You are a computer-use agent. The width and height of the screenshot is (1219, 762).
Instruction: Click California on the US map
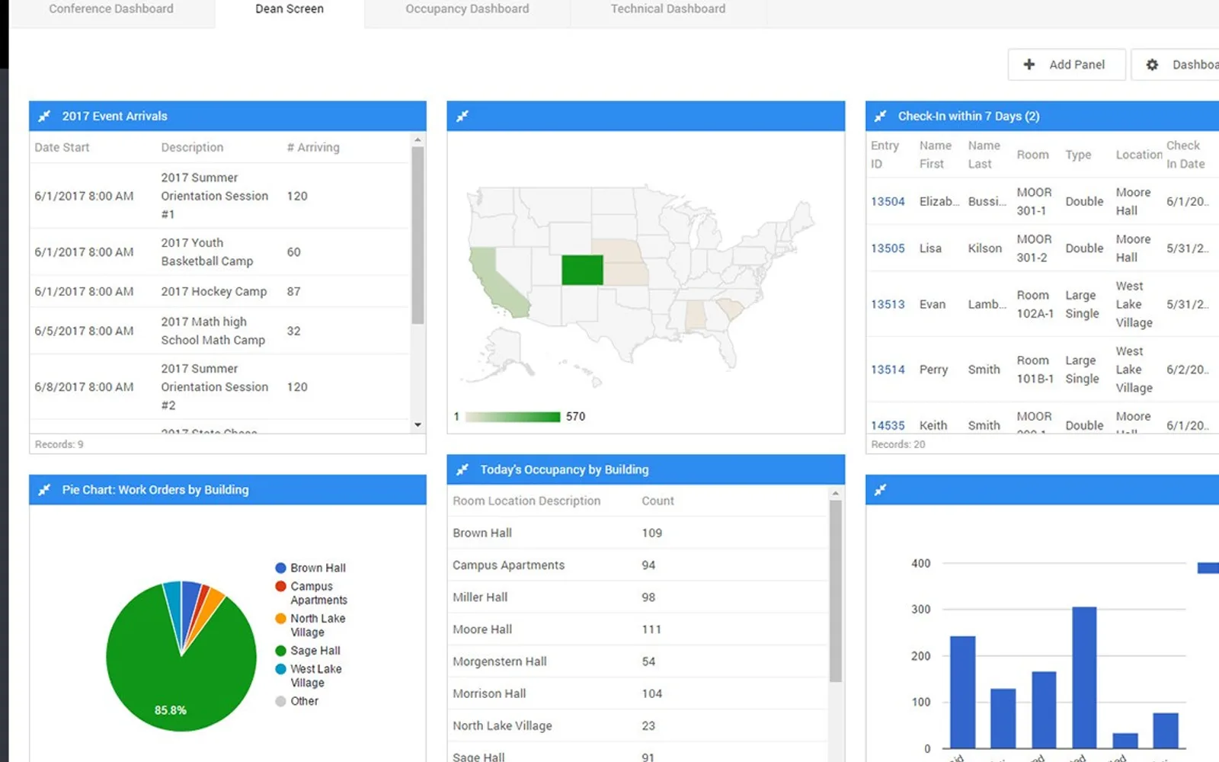pos(497,280)
